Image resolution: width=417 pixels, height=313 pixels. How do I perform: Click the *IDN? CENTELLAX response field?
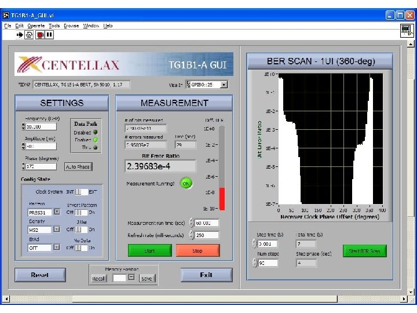click(x=82, y=85)
